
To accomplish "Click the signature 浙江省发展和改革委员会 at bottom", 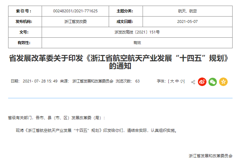I will (x=210, y=155).
